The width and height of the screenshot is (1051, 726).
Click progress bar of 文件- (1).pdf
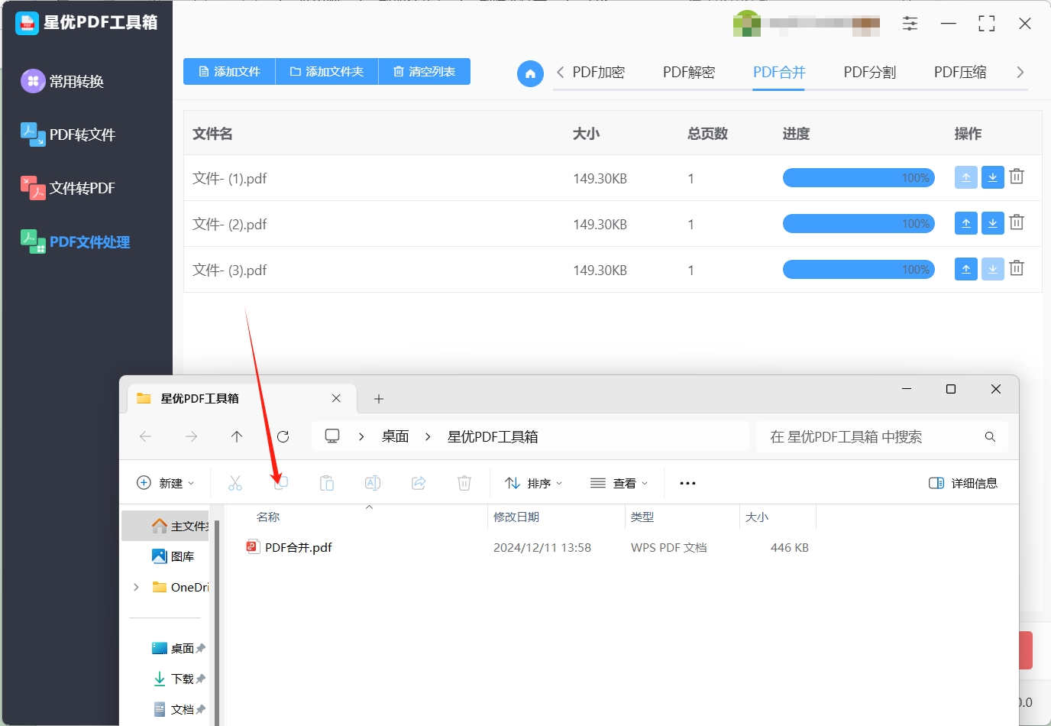coord(859,178)
